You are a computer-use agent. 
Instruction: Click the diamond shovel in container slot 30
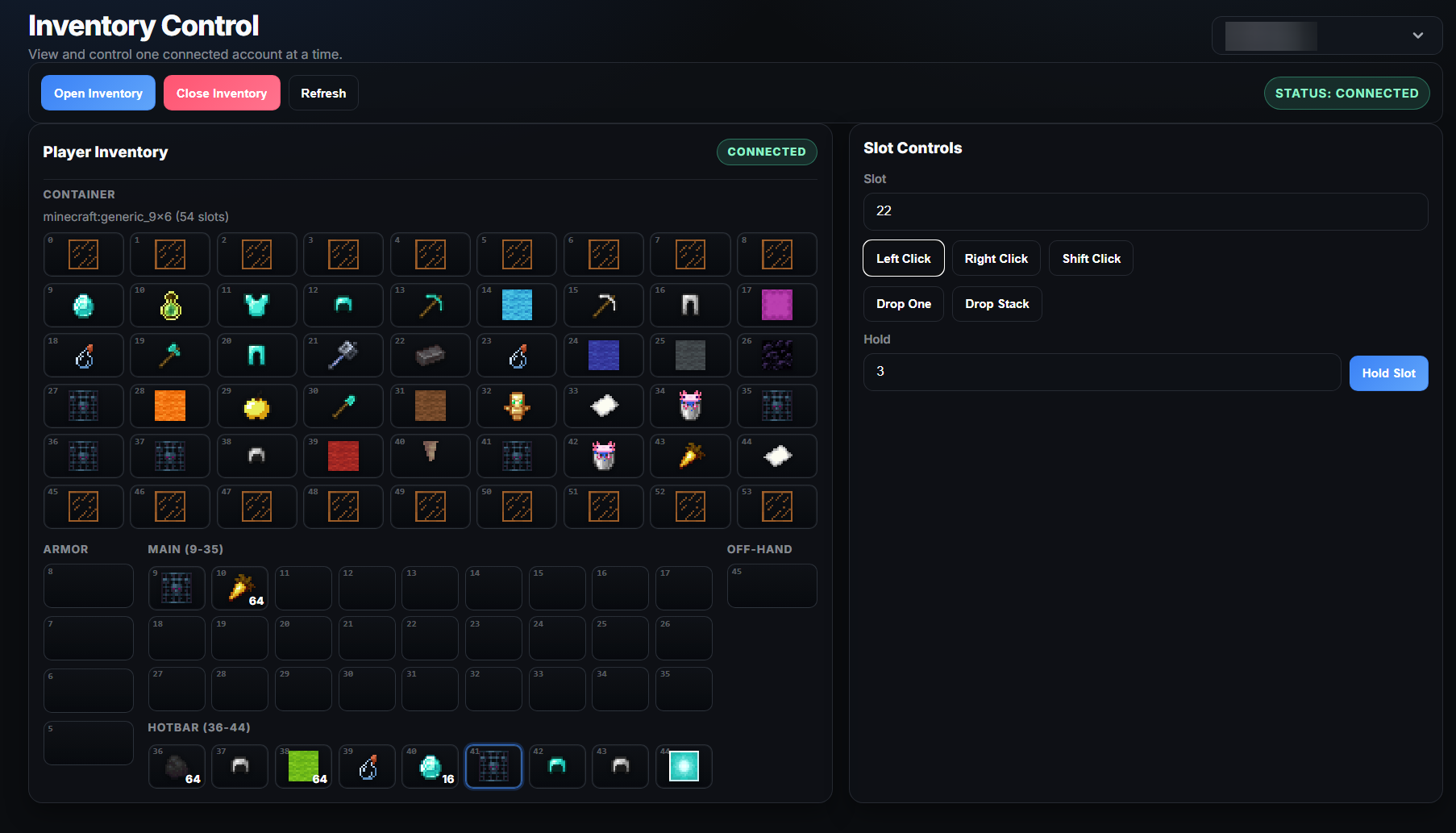coord(343,406)
